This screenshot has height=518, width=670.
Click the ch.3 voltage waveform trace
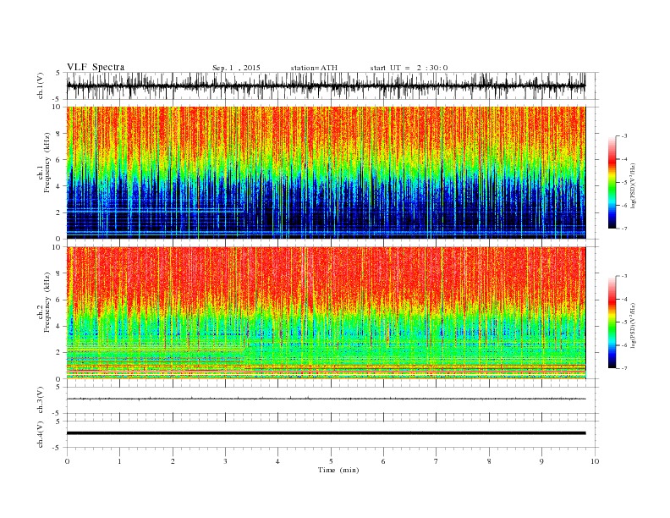click(326, 399)
